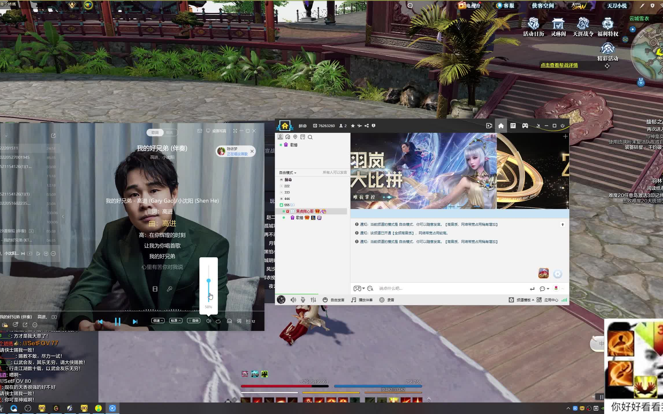Image resolution: width=663 pixels, height=414 pixels.
Task: Open the audio mixer settings icon
Action: point(313,300)
